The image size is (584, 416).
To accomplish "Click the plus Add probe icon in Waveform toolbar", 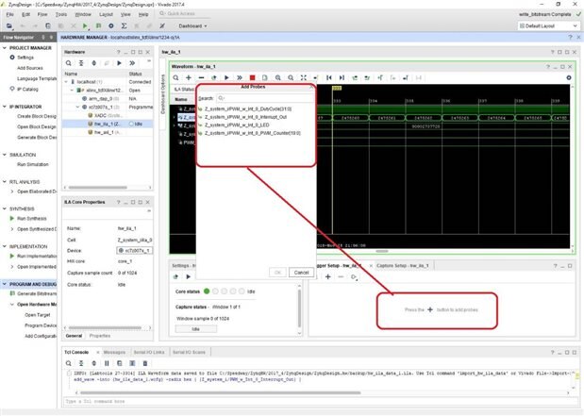I will 189,77.
